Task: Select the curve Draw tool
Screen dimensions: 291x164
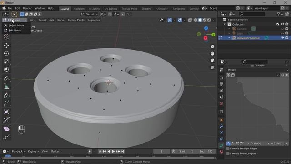Action: [x=6, y=95]
